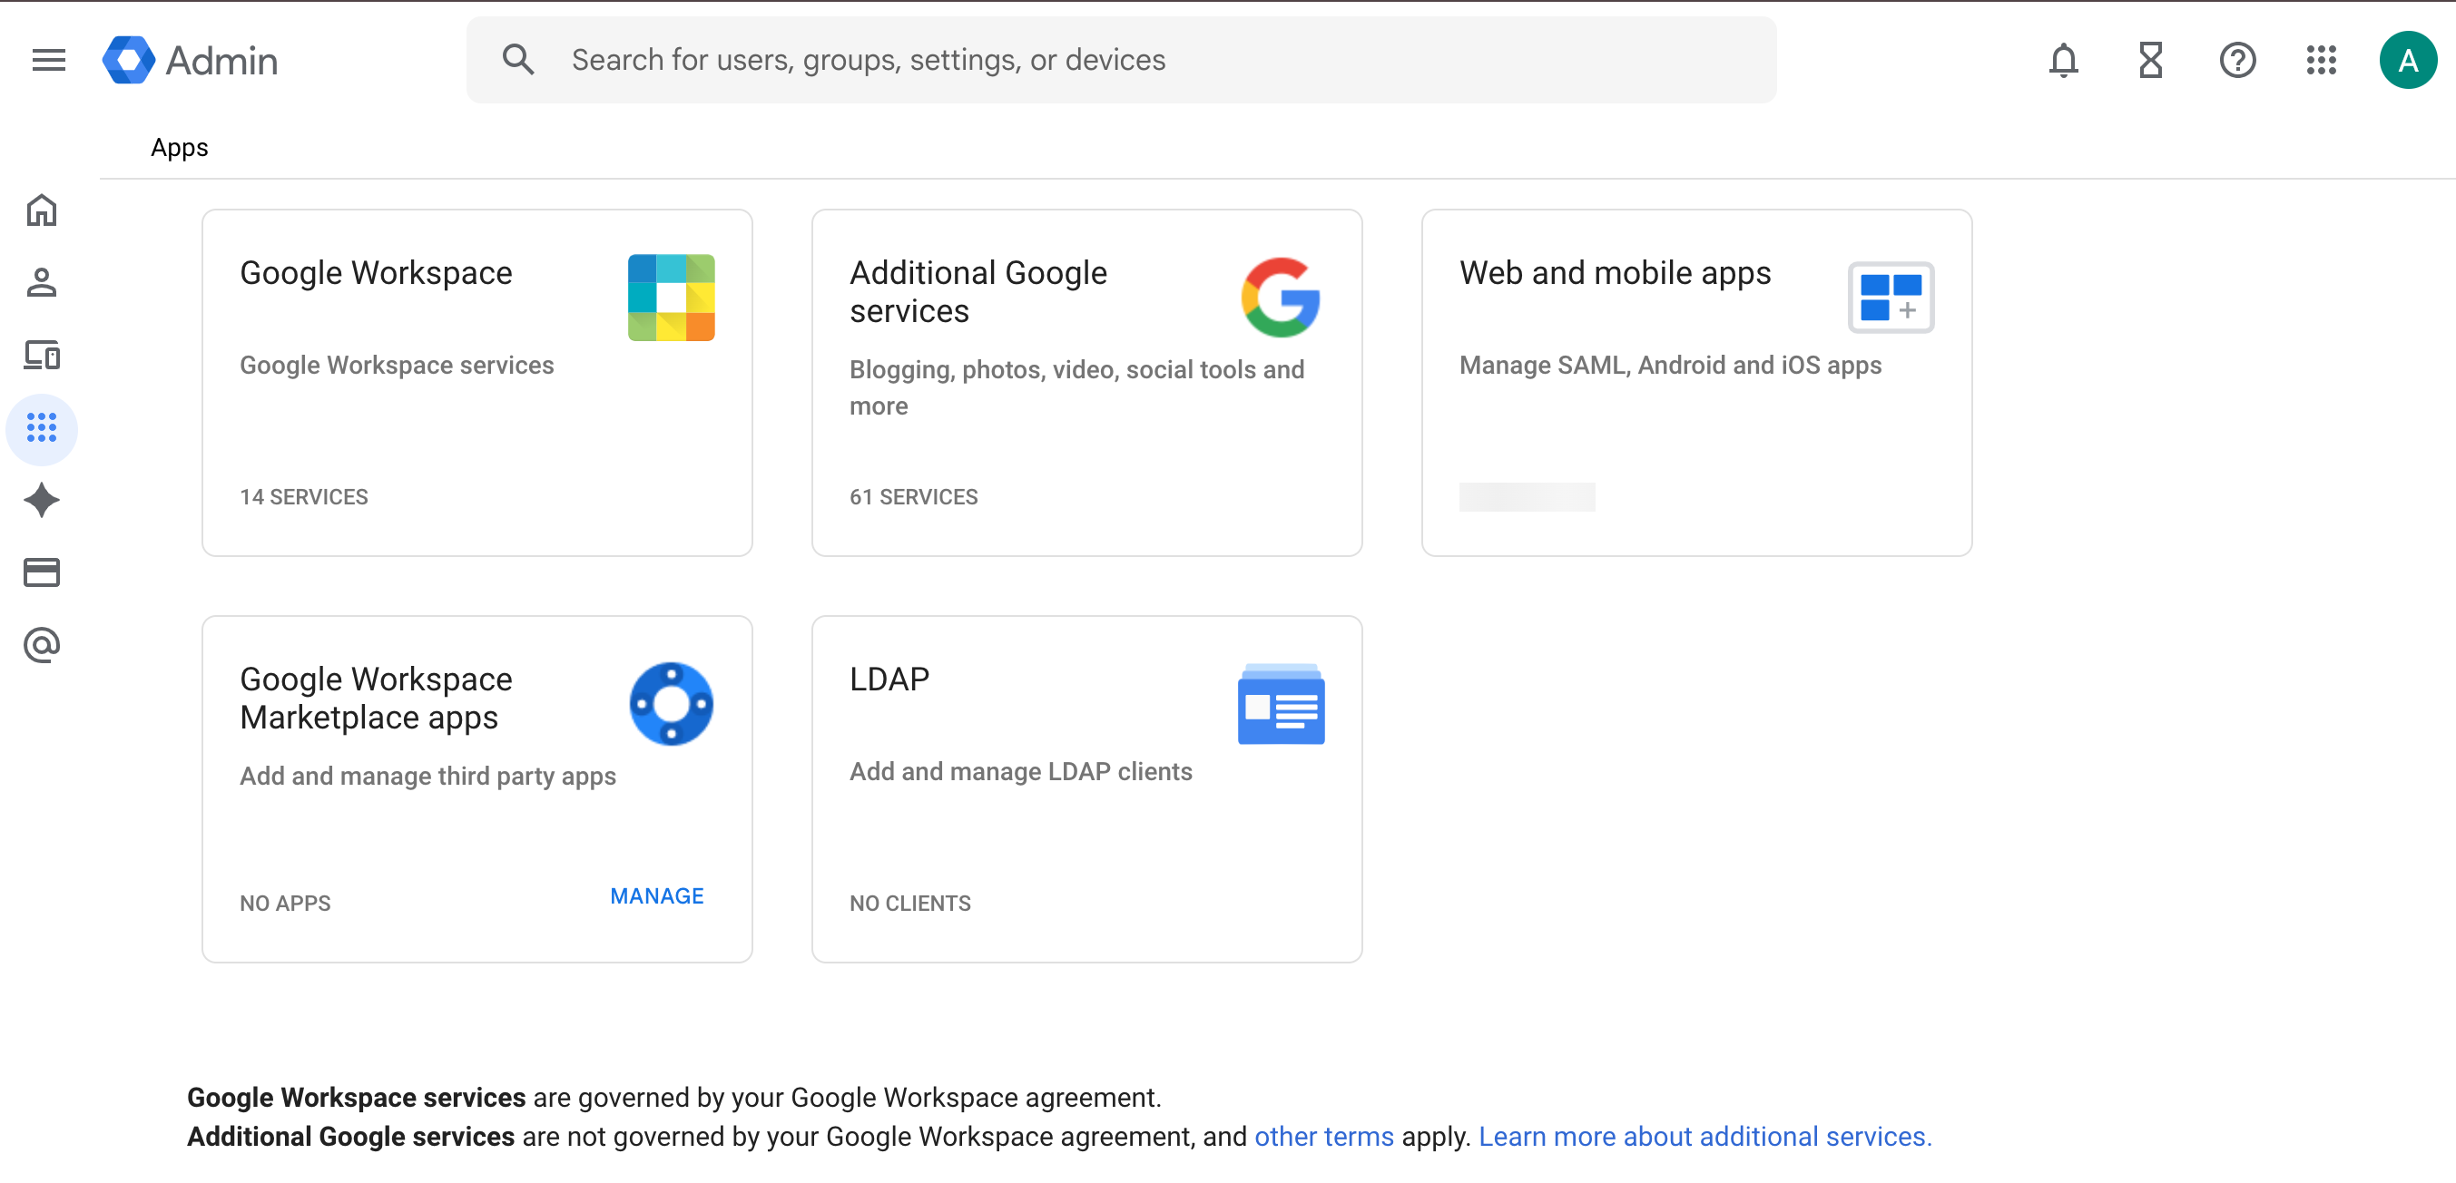This screenshot has width=2456, height=1183.
Task: Open the Help question mark icon
Action: point(2236,60)
